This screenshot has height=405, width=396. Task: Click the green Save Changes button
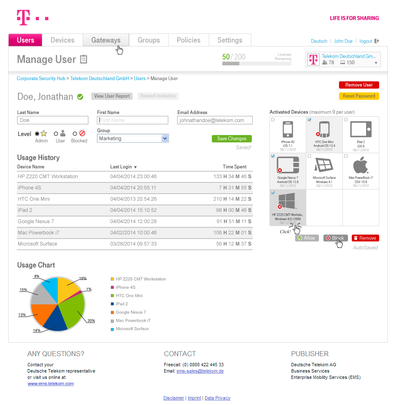tap(232, 139)
